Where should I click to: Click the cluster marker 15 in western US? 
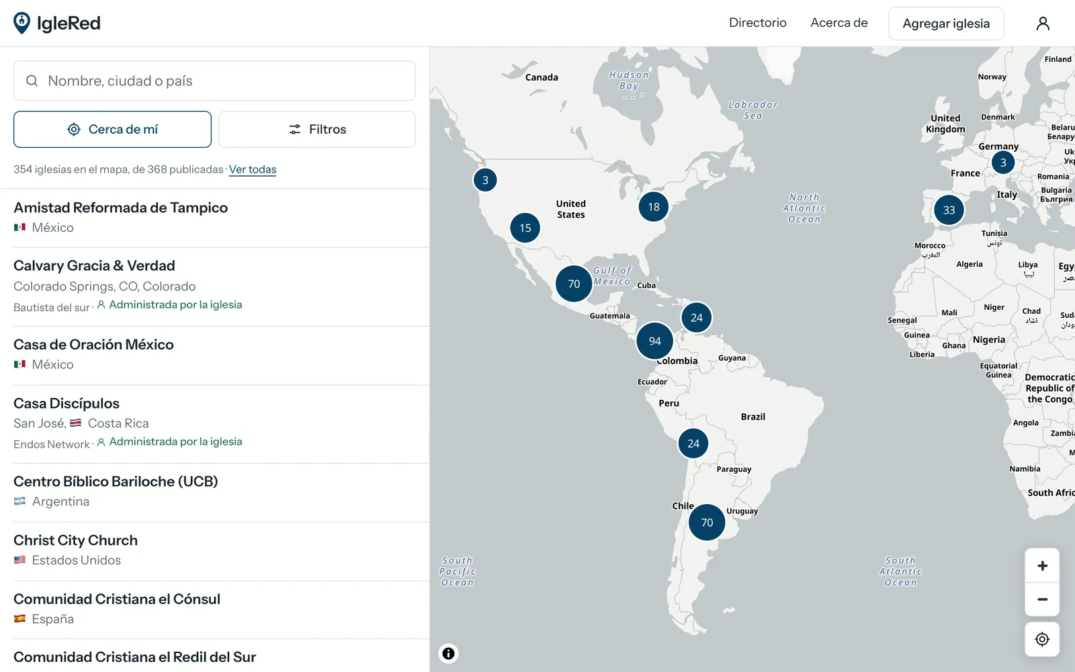525,228
